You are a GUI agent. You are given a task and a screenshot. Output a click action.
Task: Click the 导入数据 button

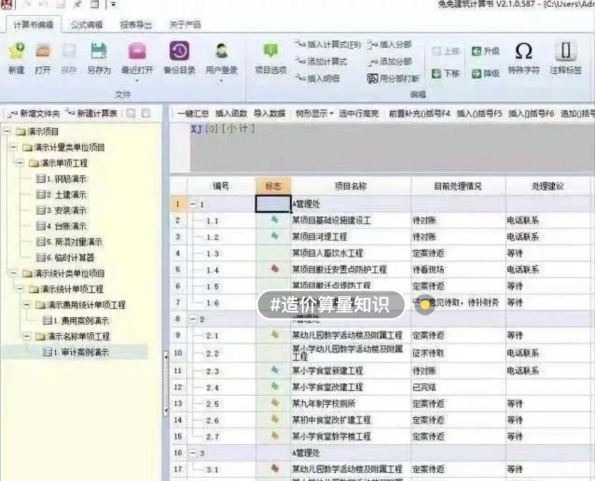point(269,114)
